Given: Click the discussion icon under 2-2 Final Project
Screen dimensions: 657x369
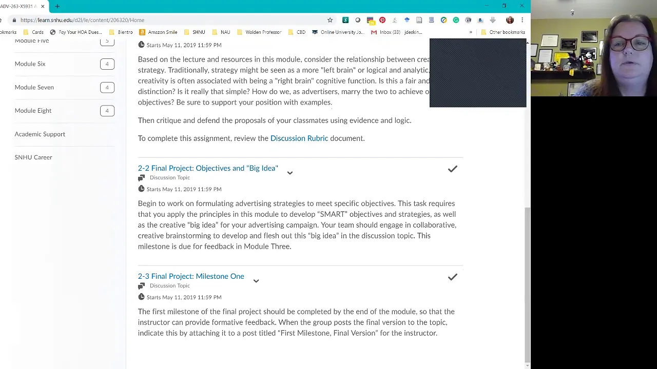Looking at the screenshot, I should [141, 178].
